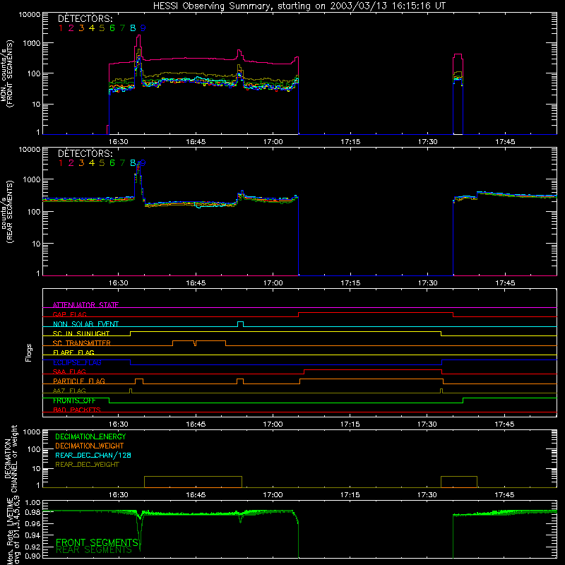
Task: Select detector 3 legend number in rear segments plot
Action: (x=81, y=163)
